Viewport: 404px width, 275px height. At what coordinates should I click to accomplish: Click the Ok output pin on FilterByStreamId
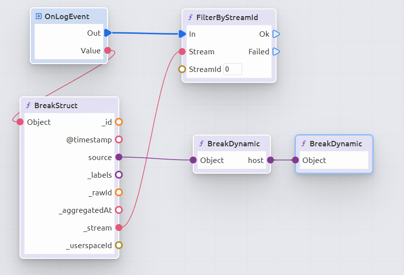coord(276,34)
